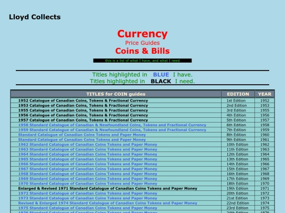The width and height of the screenshot is (285, 213).
Task: Click the 'YEAR' column header
Action: tap(264, 94)
